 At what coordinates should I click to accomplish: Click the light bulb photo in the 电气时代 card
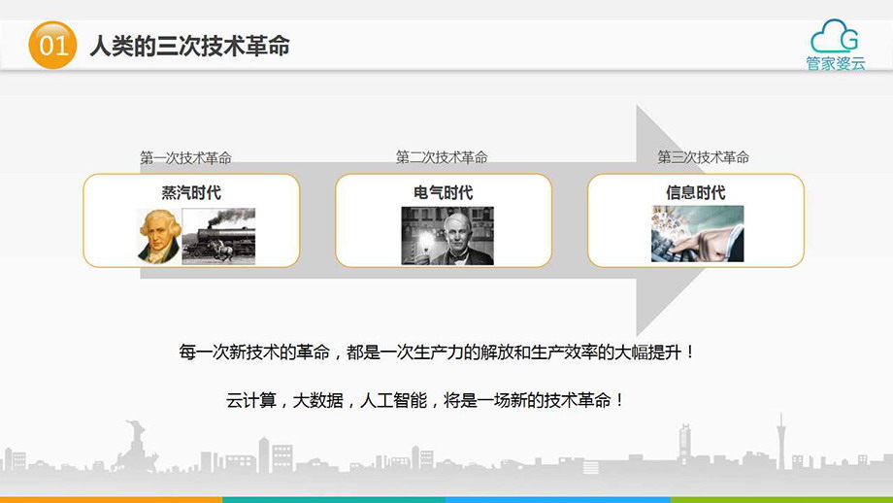(x=447, y=235)
